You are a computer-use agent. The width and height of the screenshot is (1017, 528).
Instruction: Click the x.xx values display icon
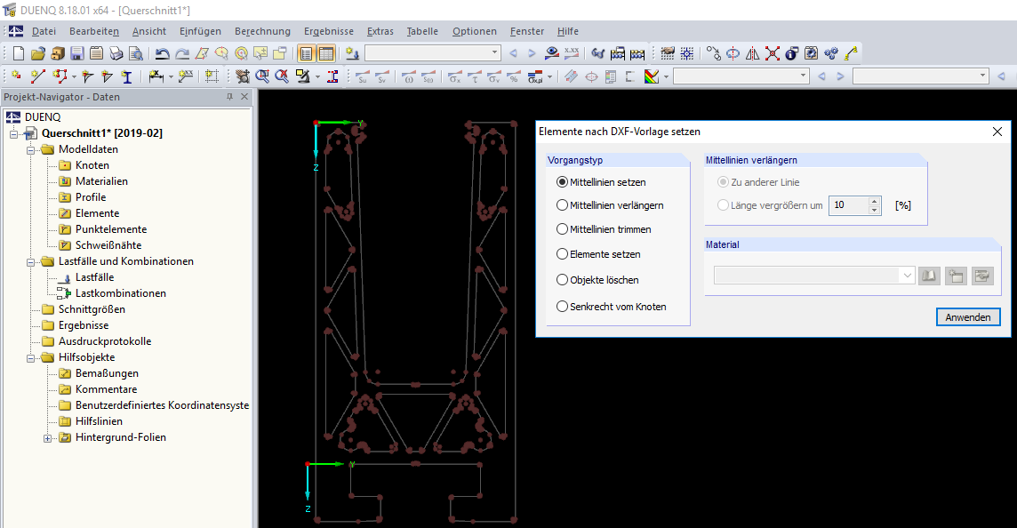click(572, 53)
